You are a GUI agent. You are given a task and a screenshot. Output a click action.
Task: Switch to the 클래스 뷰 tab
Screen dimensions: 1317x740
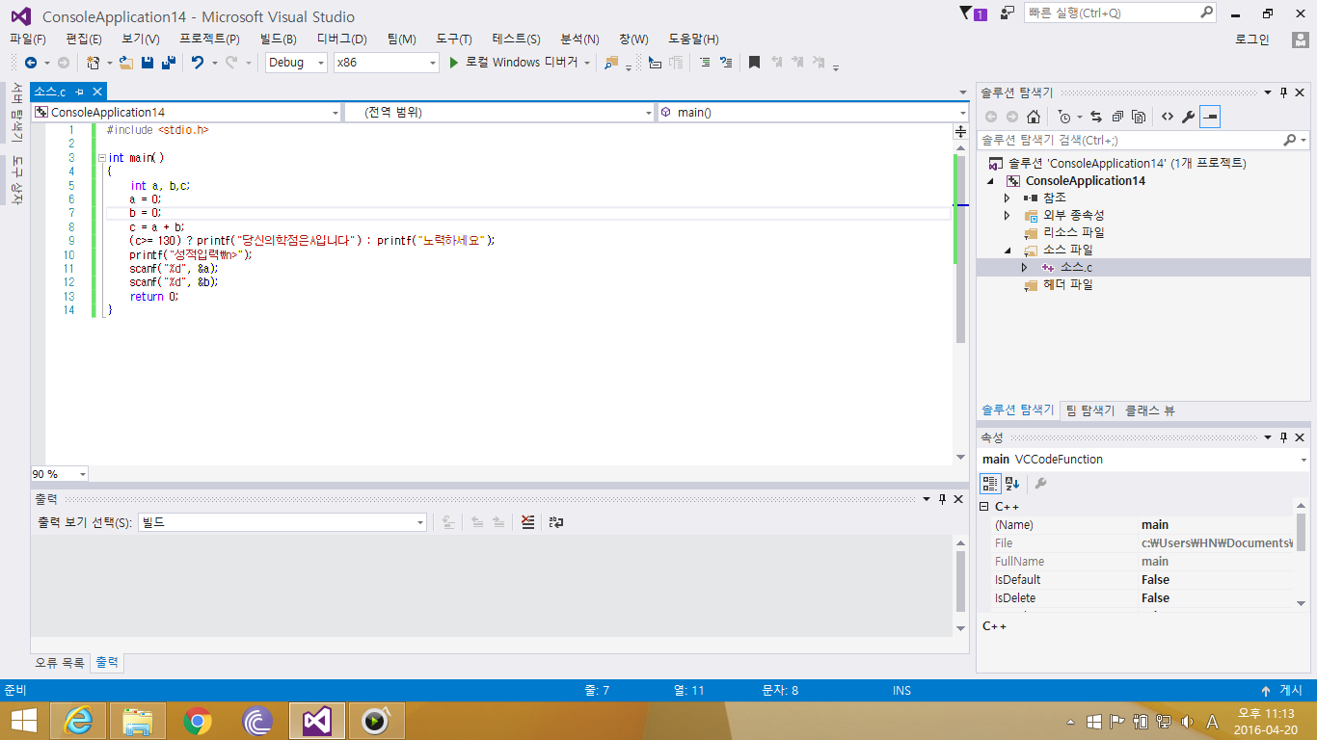(x=1149, y=410)
